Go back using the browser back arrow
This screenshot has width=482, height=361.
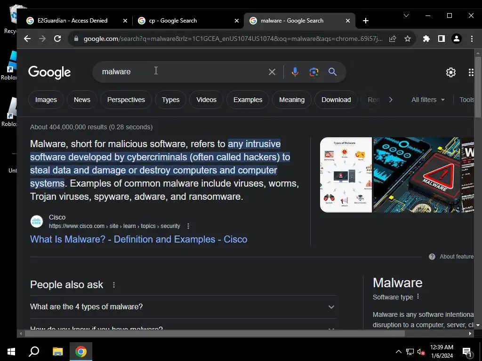coord(27,39)
